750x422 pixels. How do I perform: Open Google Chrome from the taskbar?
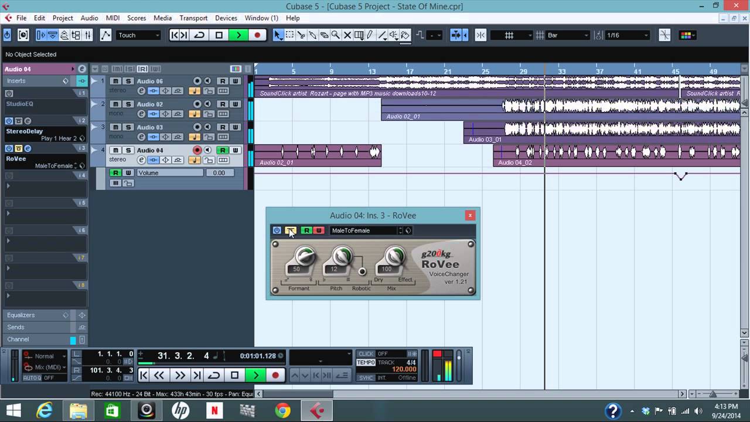point(282,410)
